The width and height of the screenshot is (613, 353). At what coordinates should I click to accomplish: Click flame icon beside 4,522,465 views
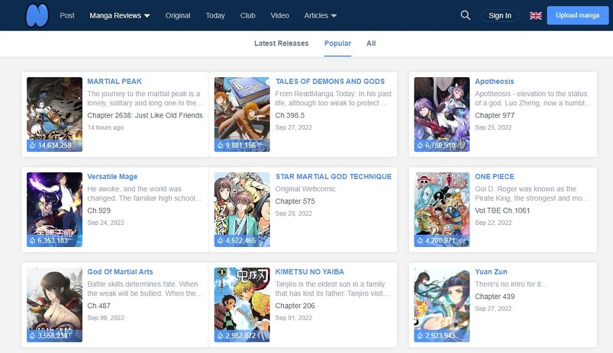(220, 240)
